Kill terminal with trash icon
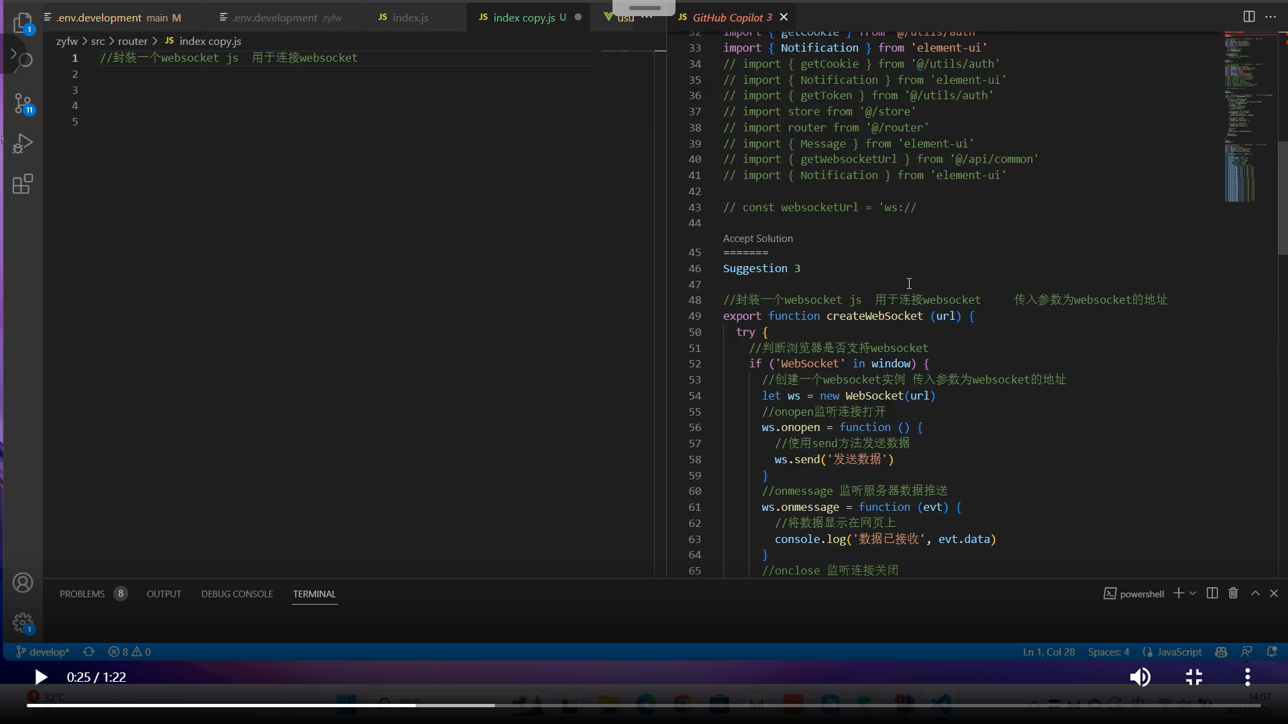 tap(1233, 593)
